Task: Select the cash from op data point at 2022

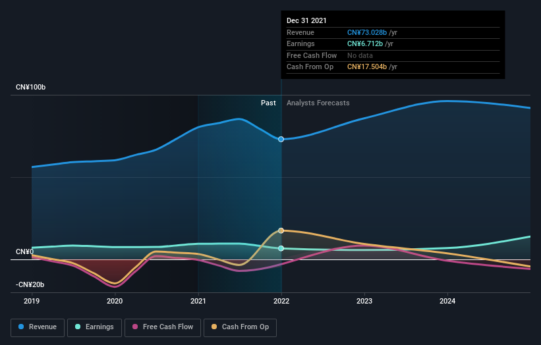Action: pyautogui.click(x=281, y=230)
